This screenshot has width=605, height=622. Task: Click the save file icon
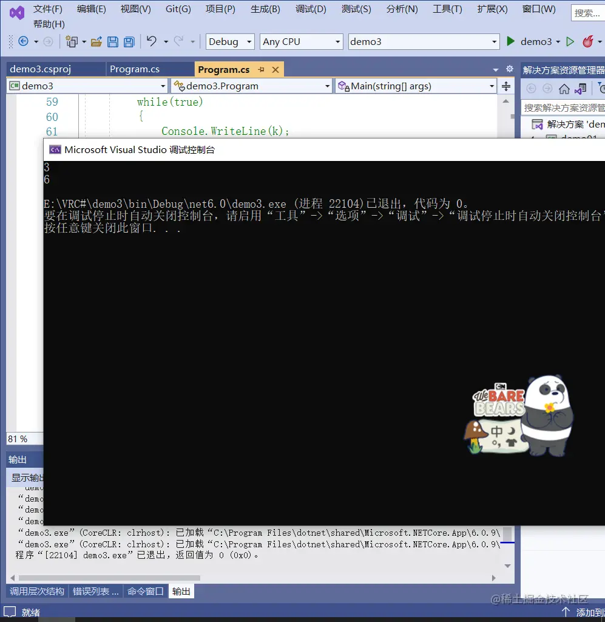[x=113, y=42]
